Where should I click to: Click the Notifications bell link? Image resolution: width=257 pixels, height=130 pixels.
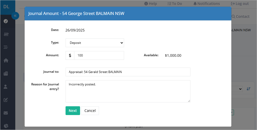coord(206,4)
